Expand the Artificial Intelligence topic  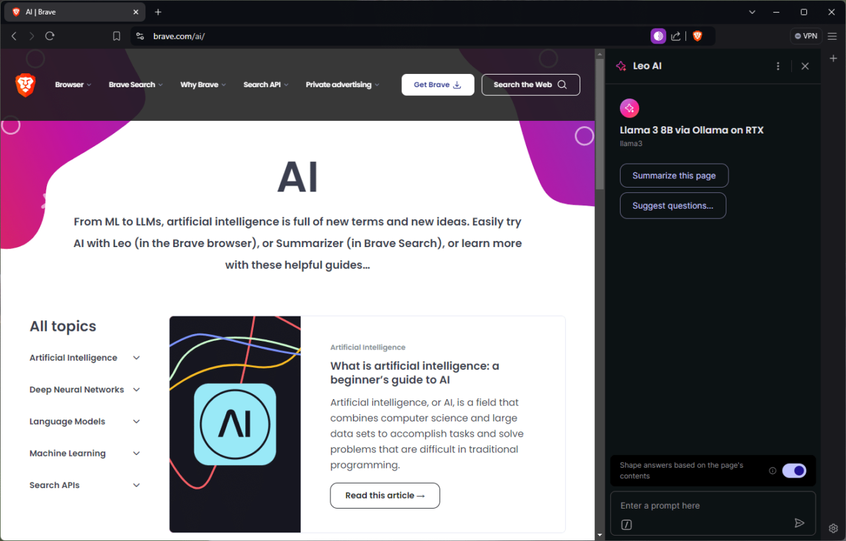click(x=136, y=357)
